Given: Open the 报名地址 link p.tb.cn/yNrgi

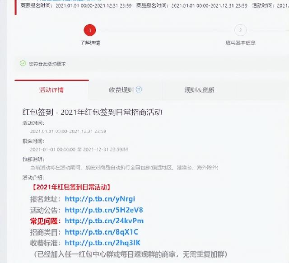Looking at the screenshot, I should click(100, 199).
